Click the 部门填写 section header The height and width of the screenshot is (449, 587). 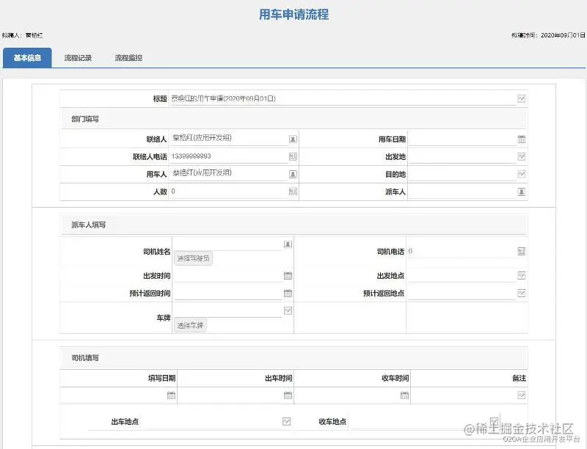coord(294,119)
